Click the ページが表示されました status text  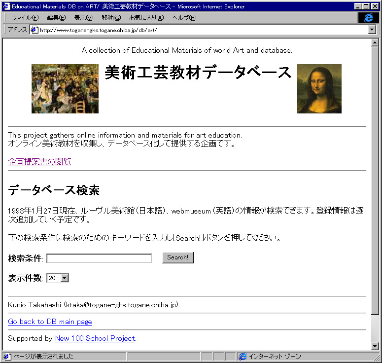click(43, 357)
